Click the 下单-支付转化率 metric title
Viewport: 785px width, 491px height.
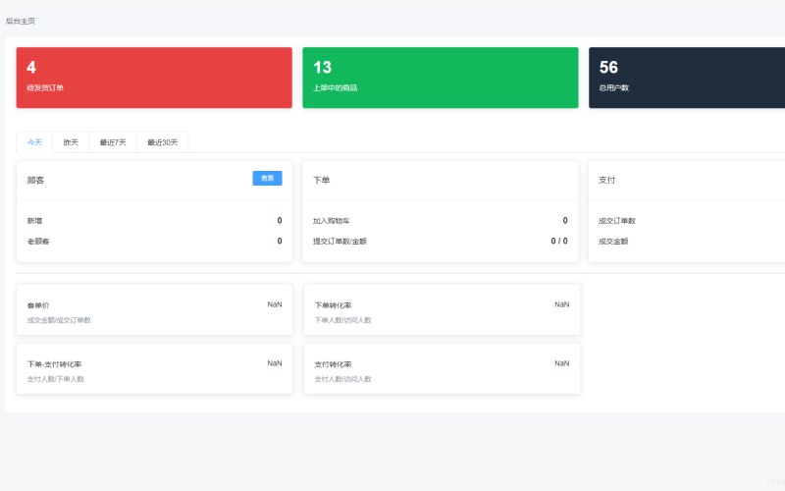pyautogui.click(x=54, y=364)
